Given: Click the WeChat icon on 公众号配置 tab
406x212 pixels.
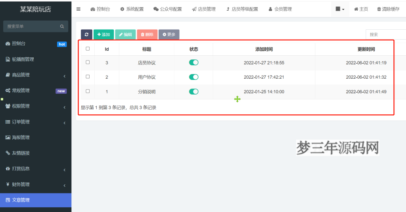Looking at the screenshot, I should 156,9.
